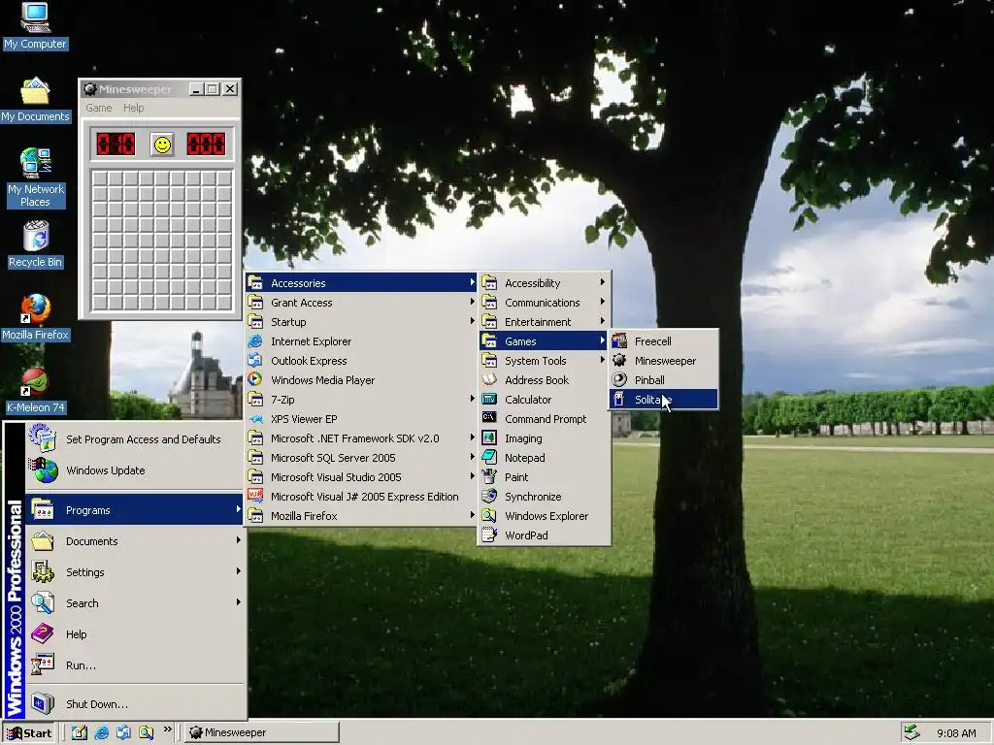Launch K-Meleon 74 desktop shortcut
The height and width of the screenshot is (745, 994).
point(35,391)
